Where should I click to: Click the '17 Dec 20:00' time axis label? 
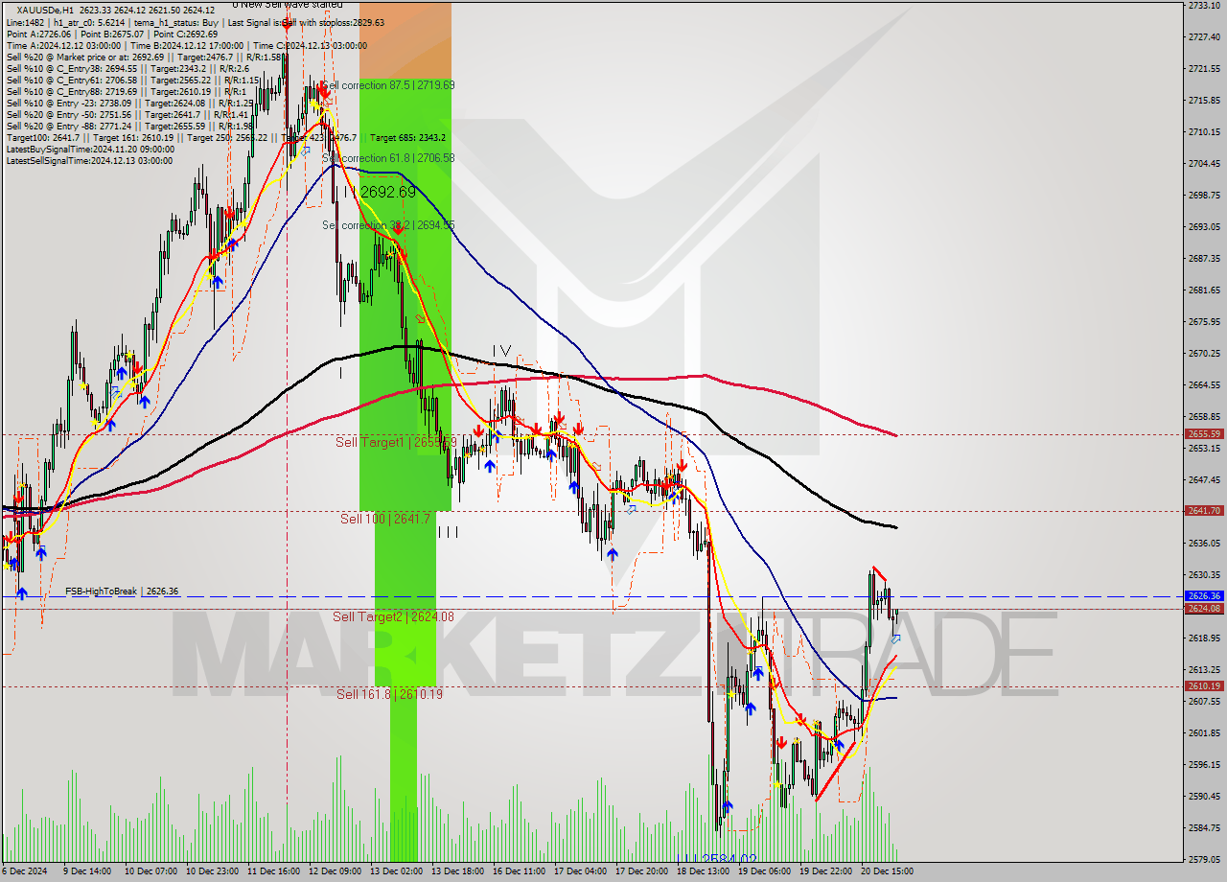(x=641, y=871)
